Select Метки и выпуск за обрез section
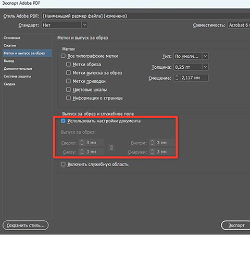Image resolution: width=250 pixels, height=276 pixels. pos(27,53)
